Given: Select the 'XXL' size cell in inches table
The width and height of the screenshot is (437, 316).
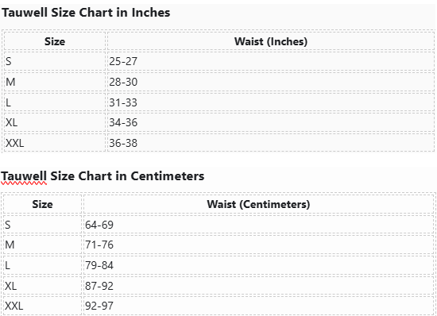Looking at the screenshot, I should click(x=55, y=143).
